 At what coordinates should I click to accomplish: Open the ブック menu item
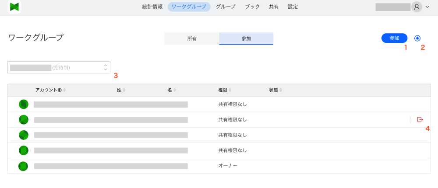point(252,7)
